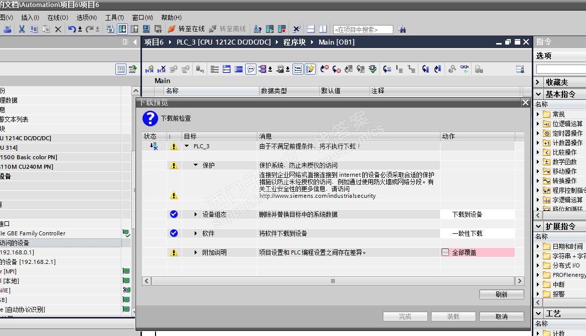Toggle the network comments speech-bubble icon

point(250,69)
